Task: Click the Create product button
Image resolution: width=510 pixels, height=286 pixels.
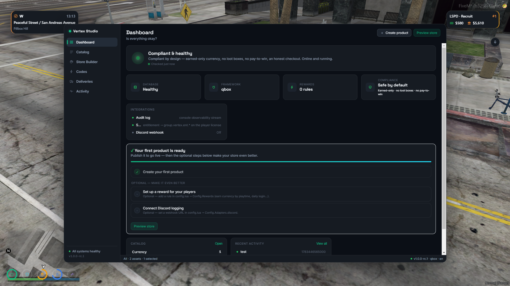Action: (x=394, y=33)
